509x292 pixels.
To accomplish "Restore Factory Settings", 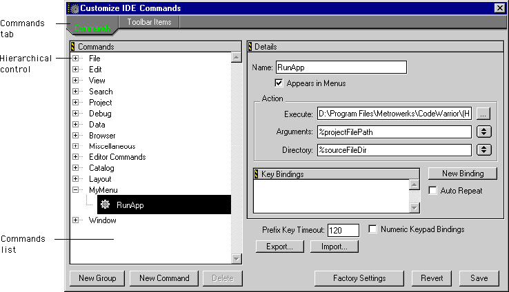I will (359, 278).
